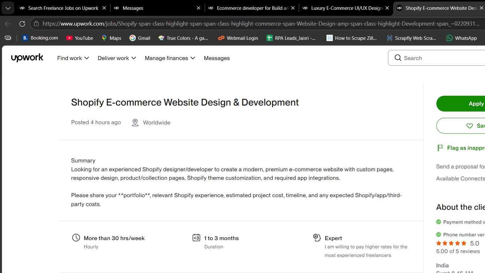Switch to the Search Freelance Jobs tab
The width and height of the screenshot is (485, 273).
coord(63,8)
